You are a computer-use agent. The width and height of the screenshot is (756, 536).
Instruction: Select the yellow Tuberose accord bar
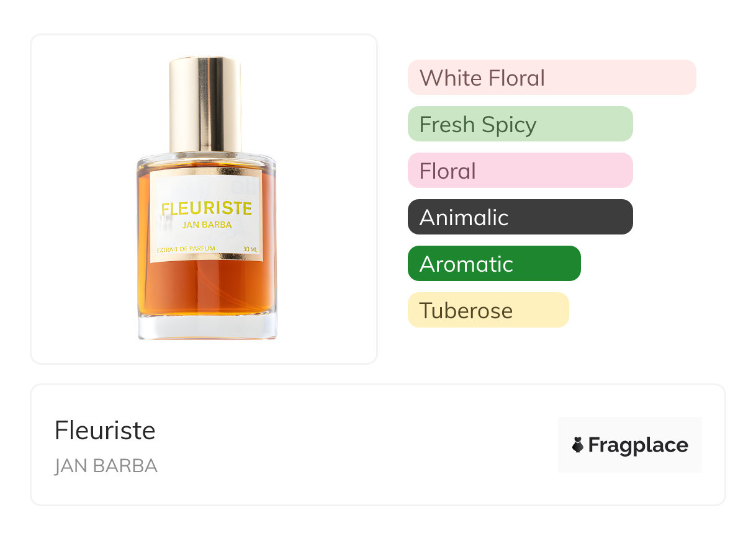click(488, 310)
